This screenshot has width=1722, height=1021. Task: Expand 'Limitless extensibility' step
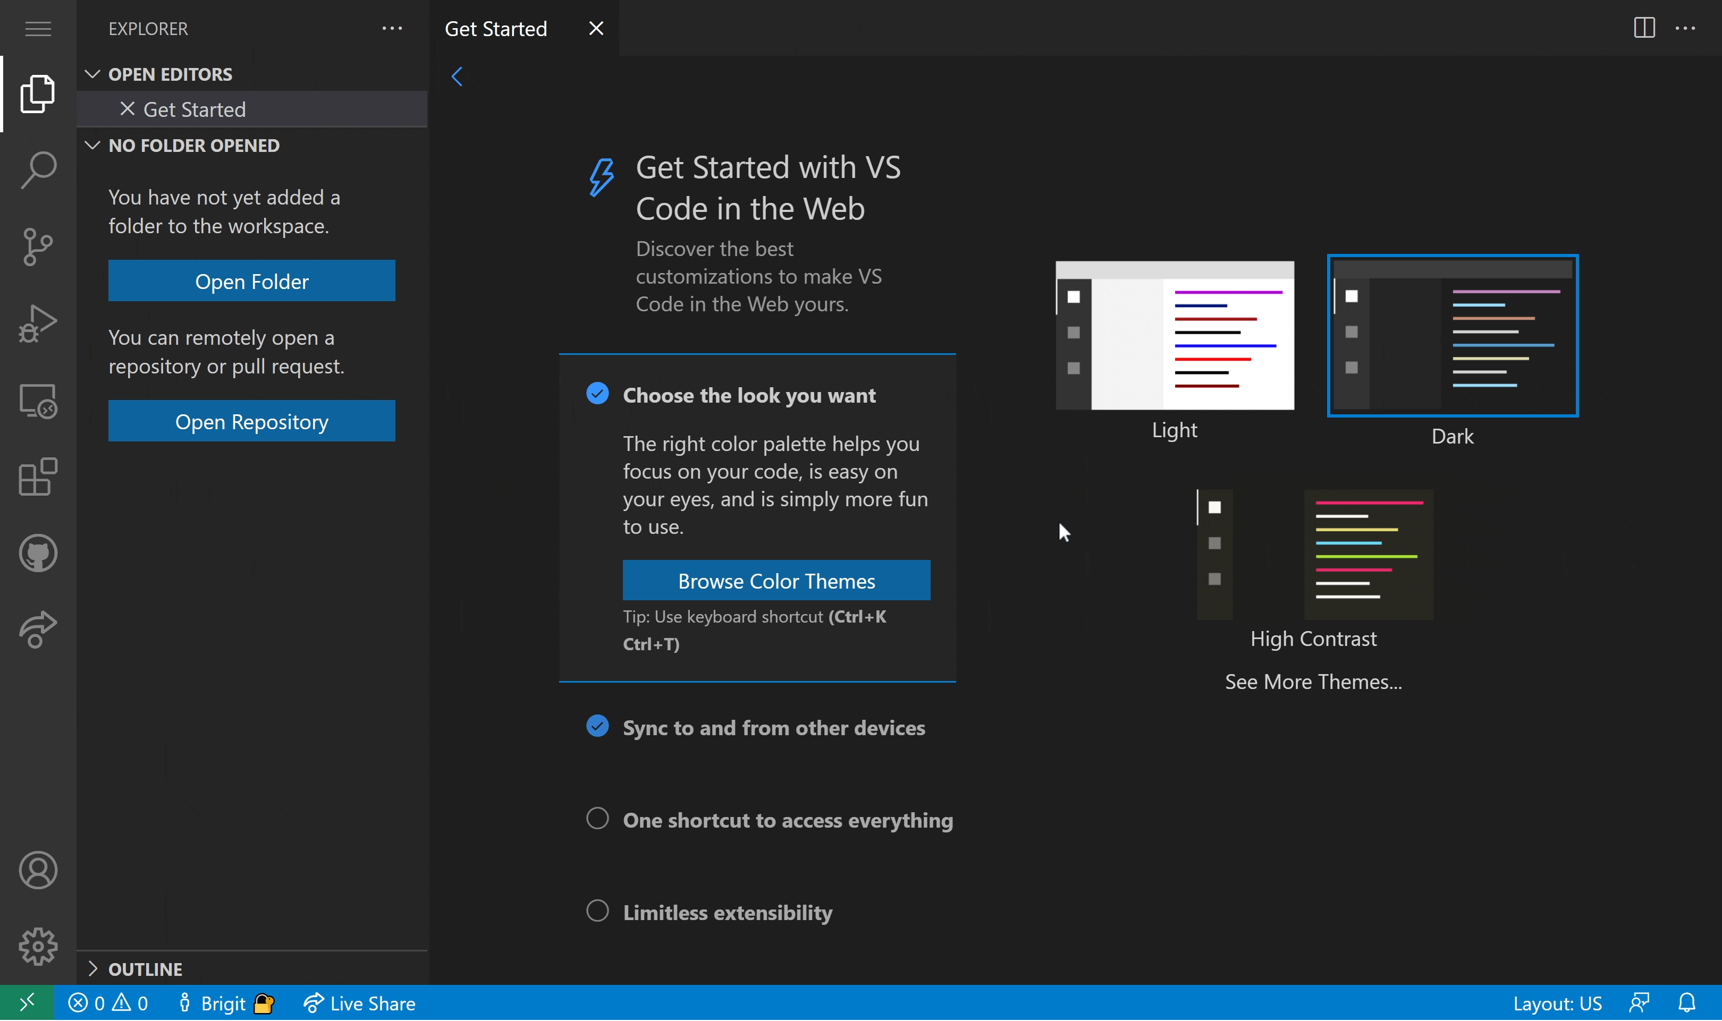pos(728,912)
